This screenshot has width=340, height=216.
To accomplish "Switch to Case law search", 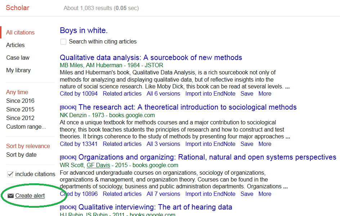I will click(x=18, y=58).
